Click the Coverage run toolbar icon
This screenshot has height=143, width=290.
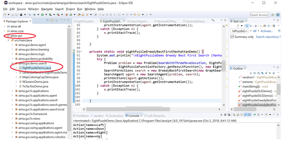click(50, 15)
